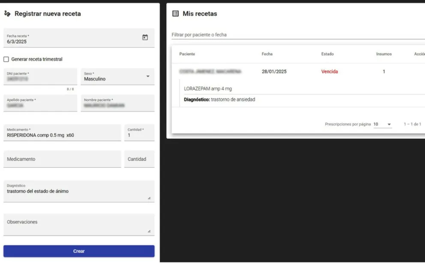Open Prescripciones por página dropdown
This screenshot has height=265, width=425.
coord(382,124)
